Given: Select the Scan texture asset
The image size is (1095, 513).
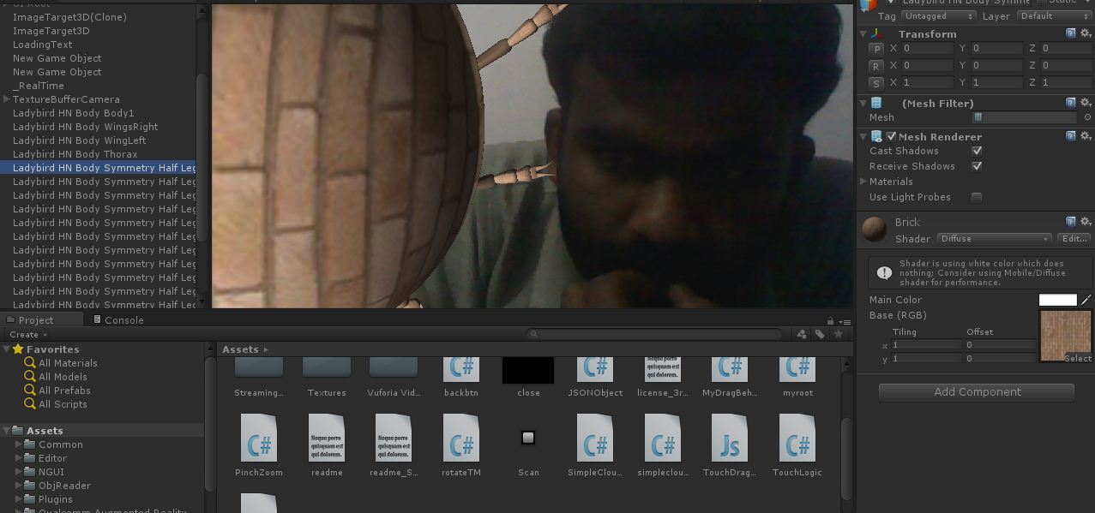Looking at the screenshot, I should click(x=528, y=438).
